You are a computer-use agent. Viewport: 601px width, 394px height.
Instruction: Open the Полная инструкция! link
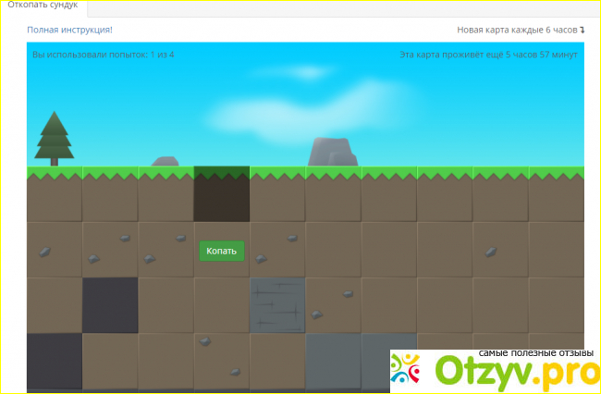tap(69, 30)
